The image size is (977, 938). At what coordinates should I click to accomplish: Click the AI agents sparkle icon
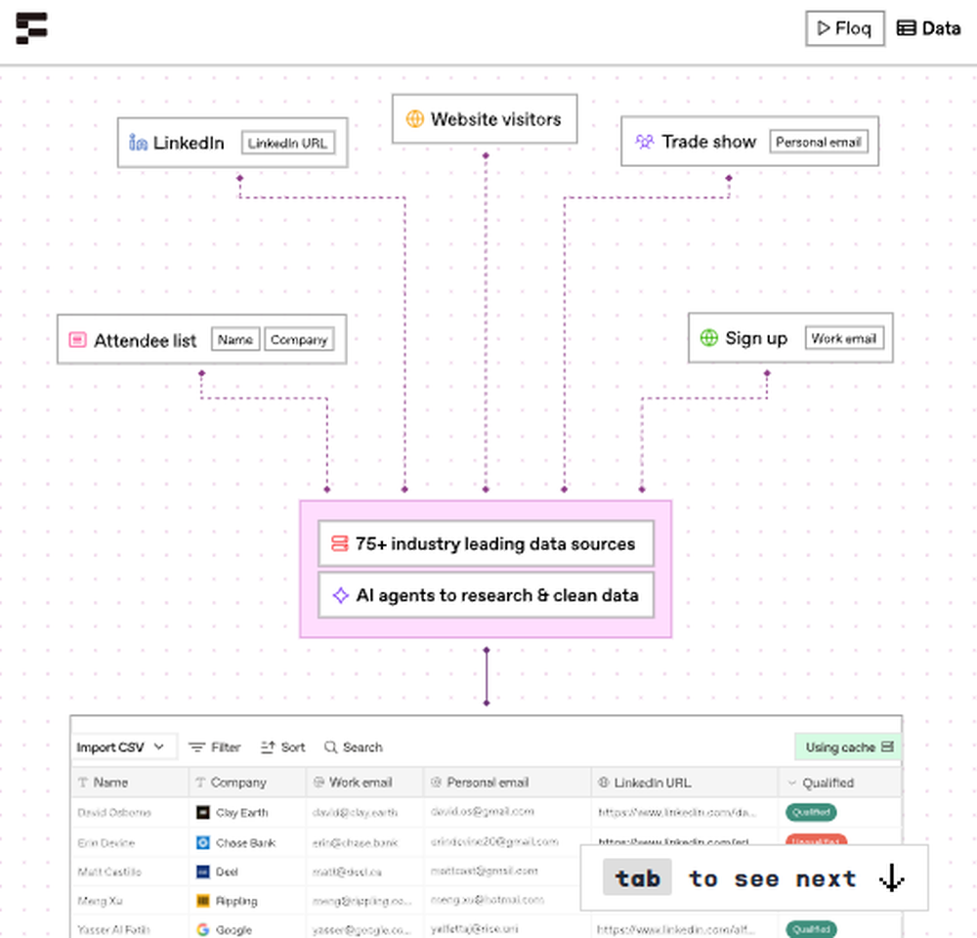click(340, 595)
